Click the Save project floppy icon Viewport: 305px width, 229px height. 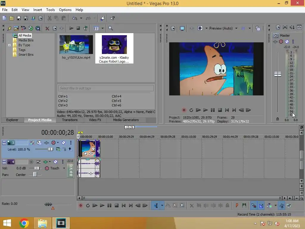point(19,18)
